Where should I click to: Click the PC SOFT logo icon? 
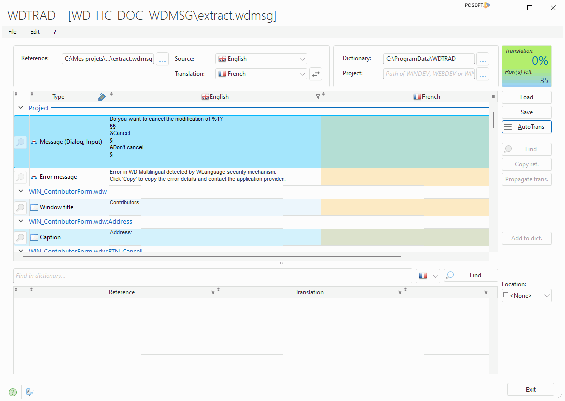click(x=477, y=5)
